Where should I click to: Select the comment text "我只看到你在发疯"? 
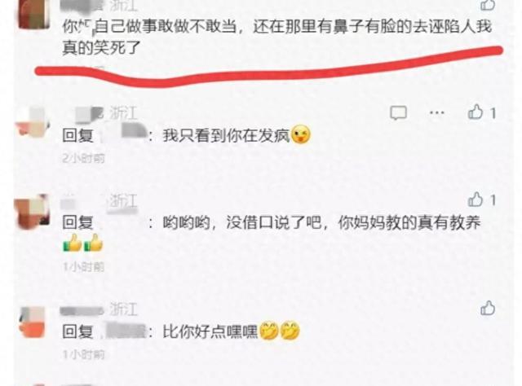(x=226, y=135)
